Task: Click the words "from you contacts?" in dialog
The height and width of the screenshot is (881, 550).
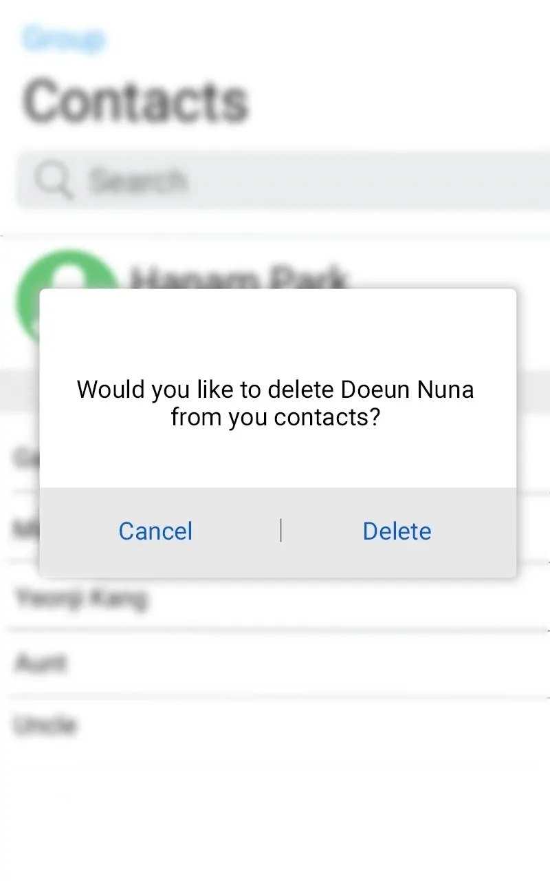Action: (275, 417)
